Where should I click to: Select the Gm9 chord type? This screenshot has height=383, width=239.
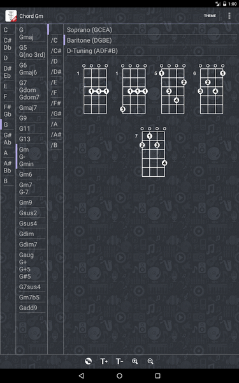pos(32,202)
